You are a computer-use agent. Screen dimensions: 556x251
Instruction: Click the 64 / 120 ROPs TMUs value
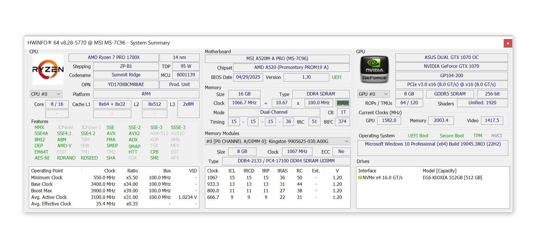click(409, 103)
